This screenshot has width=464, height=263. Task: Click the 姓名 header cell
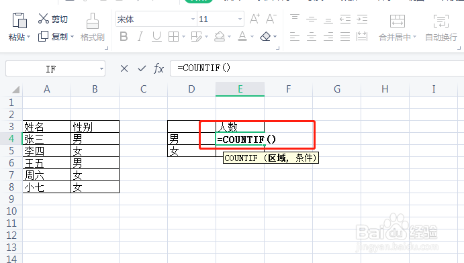47,127
